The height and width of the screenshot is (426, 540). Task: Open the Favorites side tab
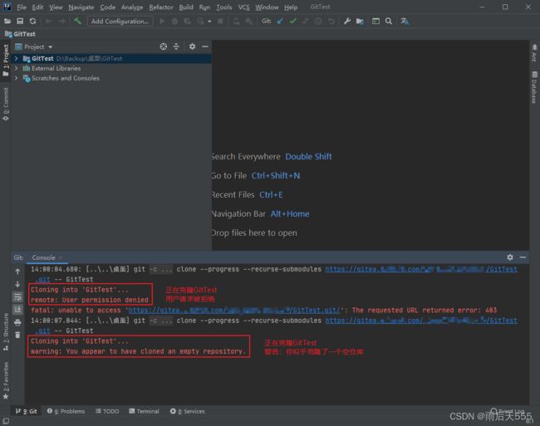click(6, 380)
